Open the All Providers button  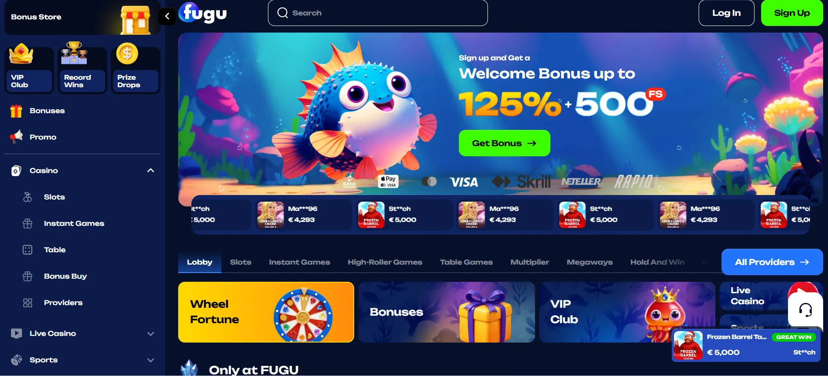(772, 262)
